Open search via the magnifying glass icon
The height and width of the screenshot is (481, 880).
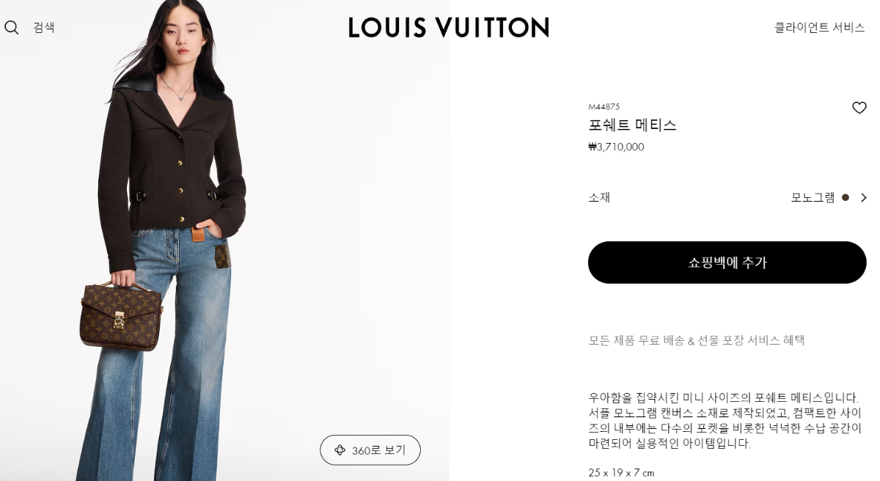(12, 28)
